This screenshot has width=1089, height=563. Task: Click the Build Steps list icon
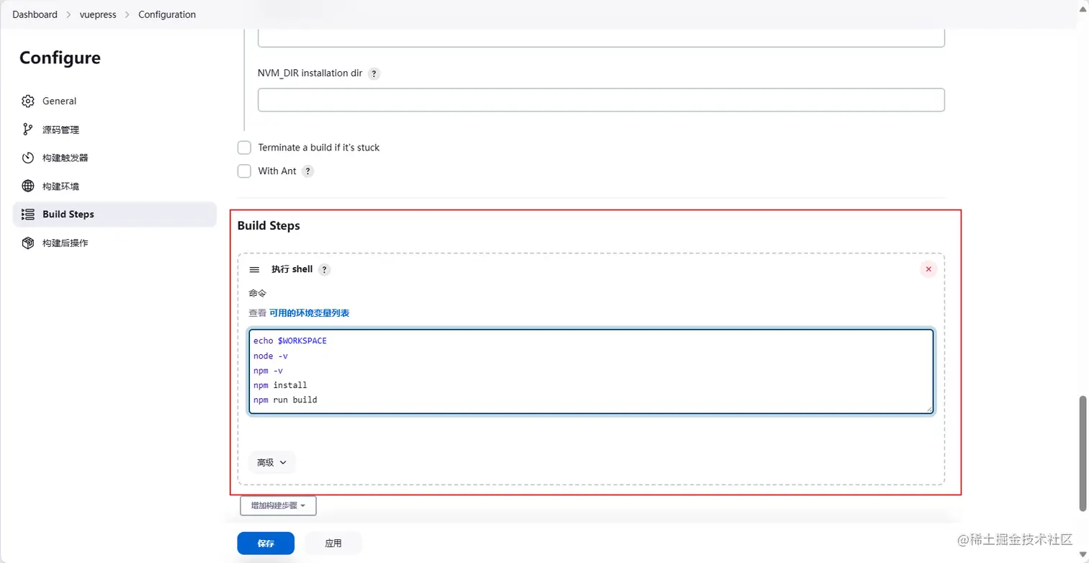(x=27, y=215)
